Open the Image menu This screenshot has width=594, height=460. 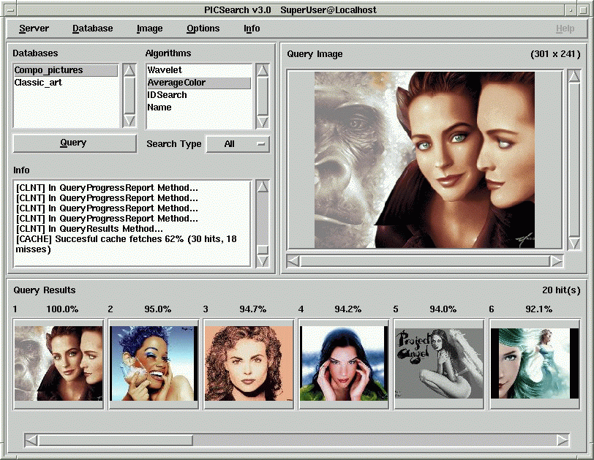coord(150,29)
